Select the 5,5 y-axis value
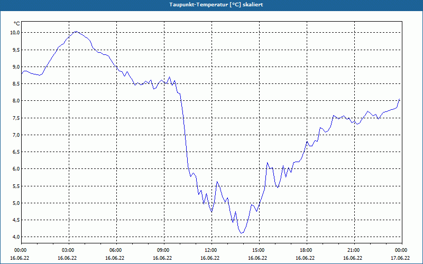Viewport: 423px width, 264px height. (x=16, y=186)
